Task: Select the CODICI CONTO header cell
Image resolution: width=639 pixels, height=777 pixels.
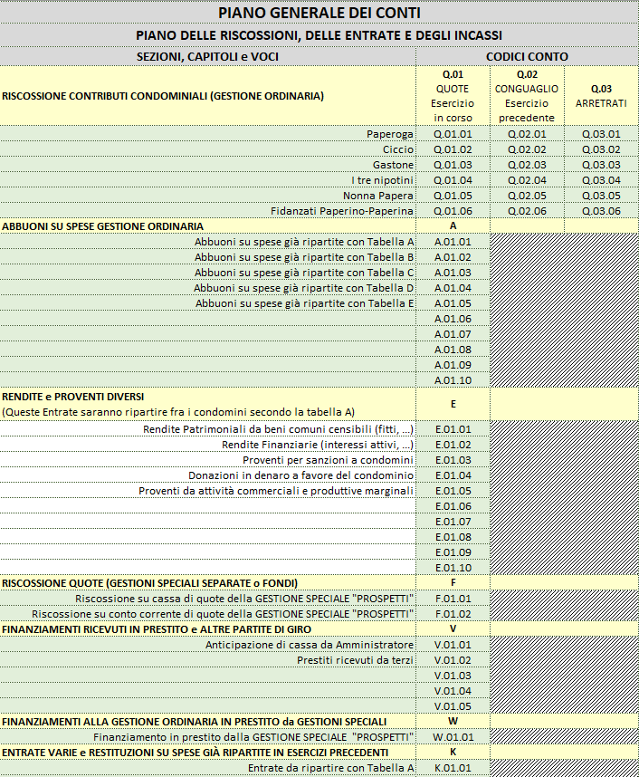Action: pos(527,56)
